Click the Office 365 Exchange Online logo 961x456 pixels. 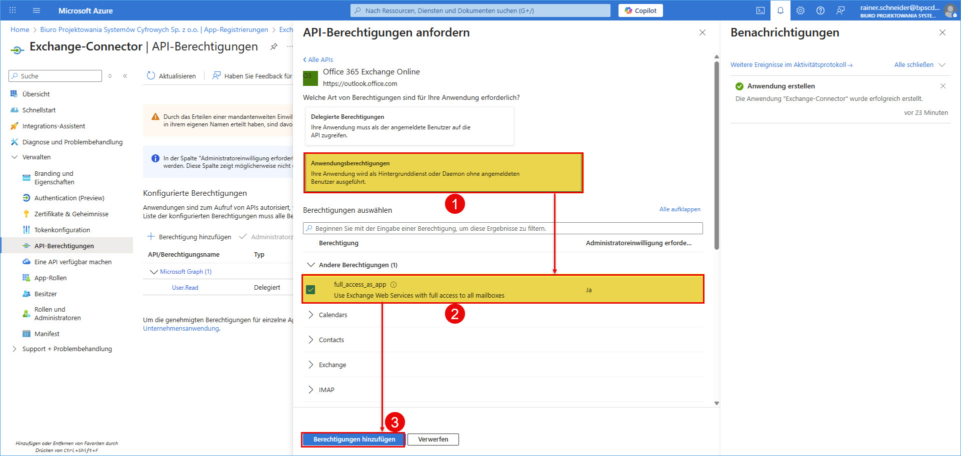[x=310, y=78]
